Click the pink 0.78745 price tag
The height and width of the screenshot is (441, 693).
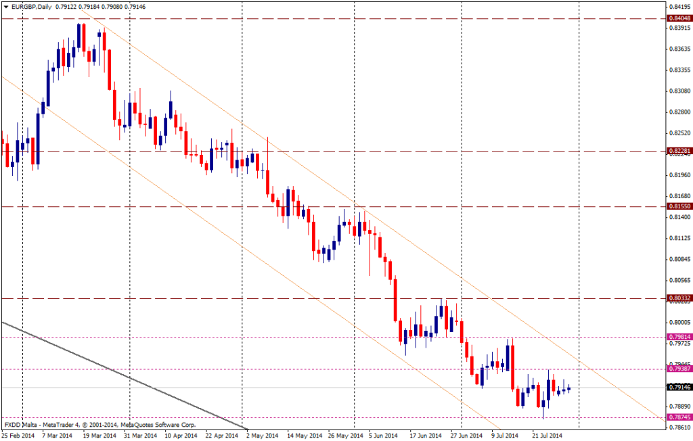click(x=679, y=417)
